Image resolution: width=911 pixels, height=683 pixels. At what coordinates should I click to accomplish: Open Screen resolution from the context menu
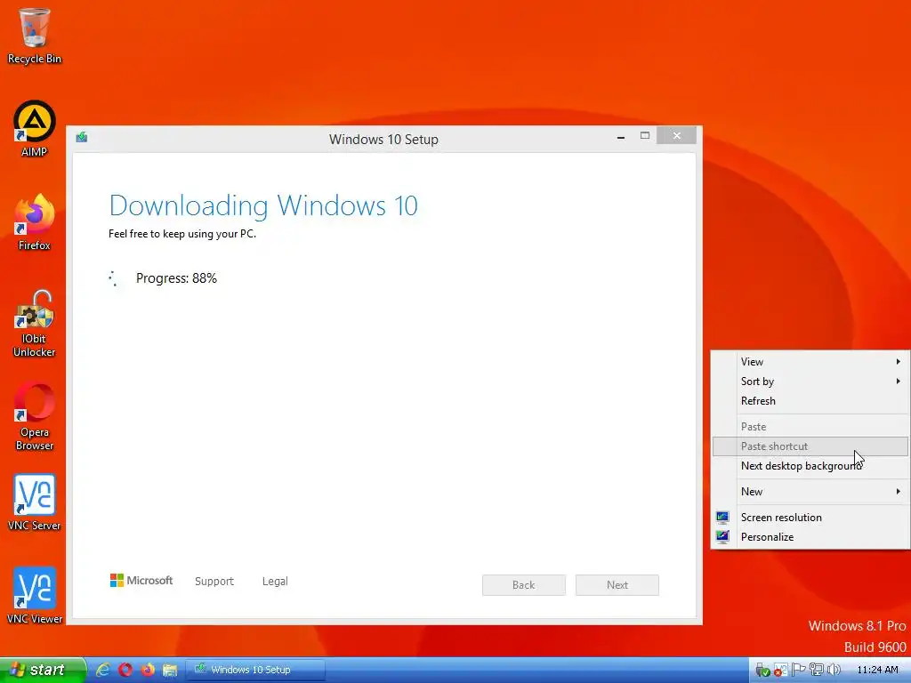coord(810,518)
